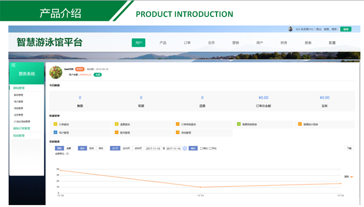Click the chart data point at 11-13
Screen dimensions: 364x207
200,187
